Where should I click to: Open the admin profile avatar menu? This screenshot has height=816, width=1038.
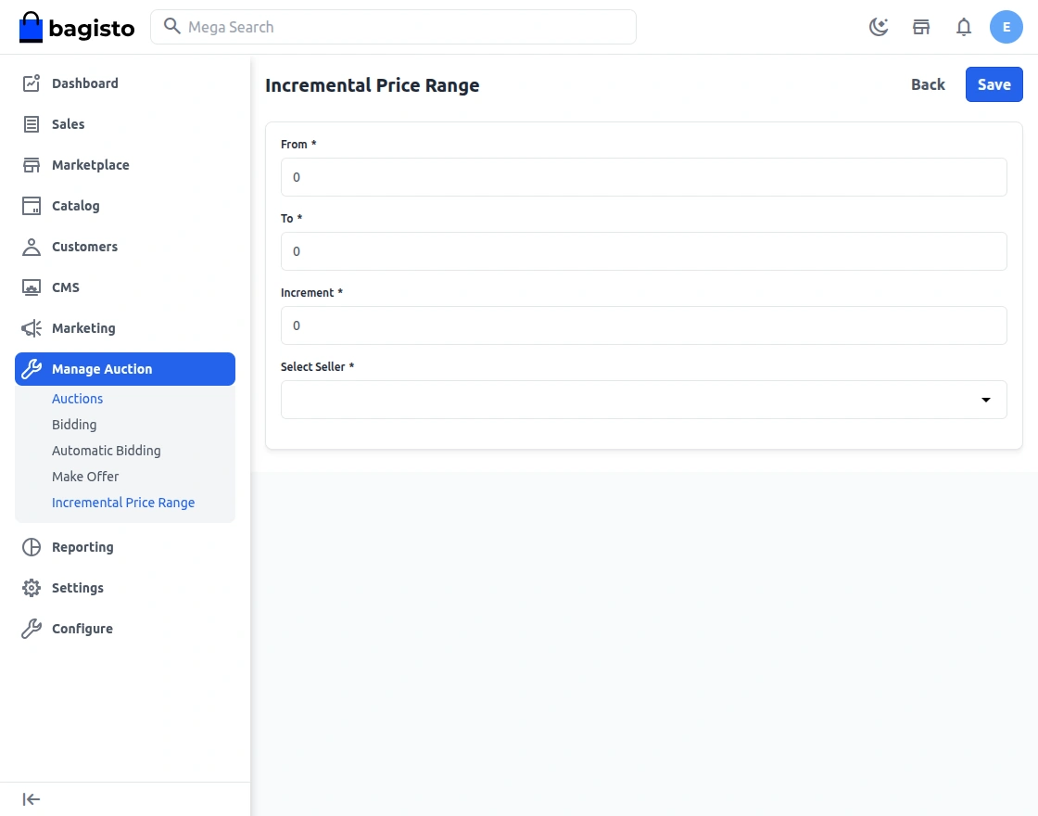[x=1006, y=27]
